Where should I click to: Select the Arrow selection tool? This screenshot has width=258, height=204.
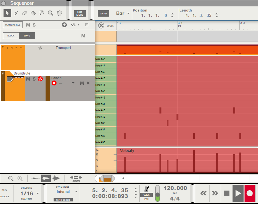tap(7, 13)
